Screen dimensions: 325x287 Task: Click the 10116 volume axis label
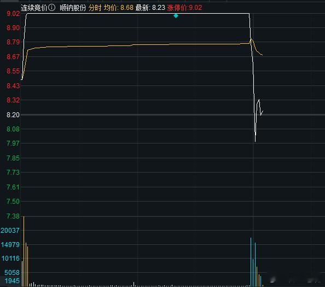(x=10, y=259)
